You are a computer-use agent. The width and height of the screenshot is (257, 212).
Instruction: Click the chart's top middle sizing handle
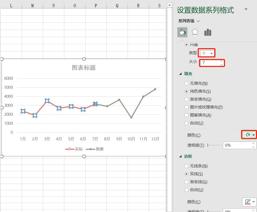pyautogui.click(x=84, y=59)
